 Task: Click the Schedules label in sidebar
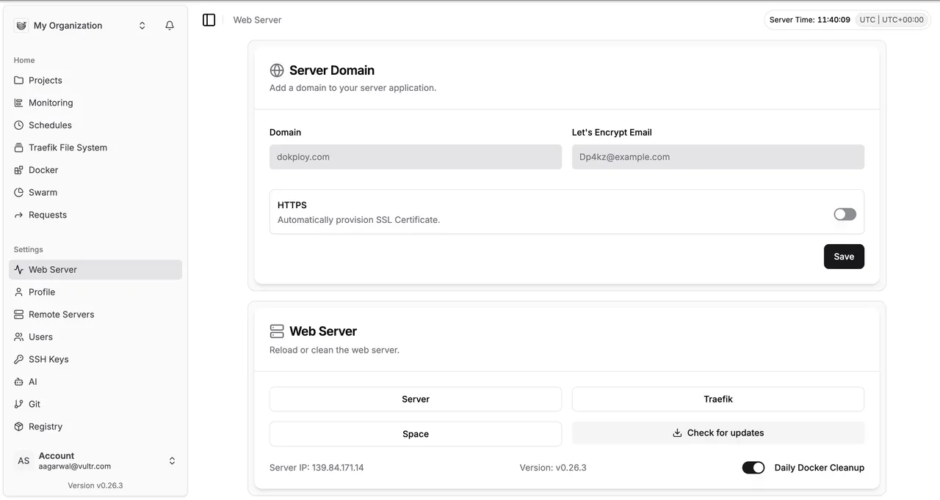coord(50,125)
